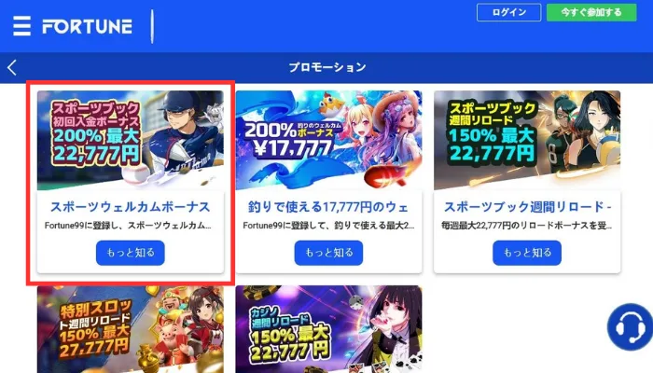Click the 毎週最大22,777円のリロードボーナス description text

(527, 226)
